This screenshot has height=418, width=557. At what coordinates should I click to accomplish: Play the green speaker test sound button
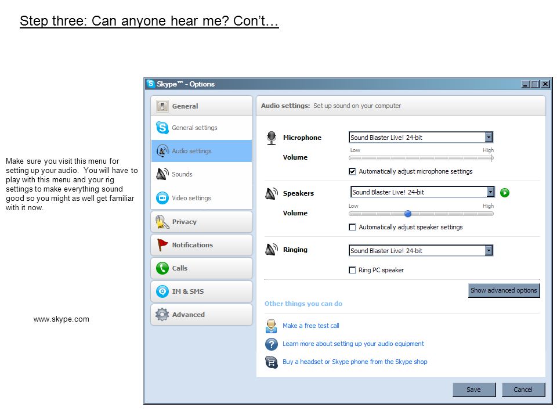[x=505, y=193]
